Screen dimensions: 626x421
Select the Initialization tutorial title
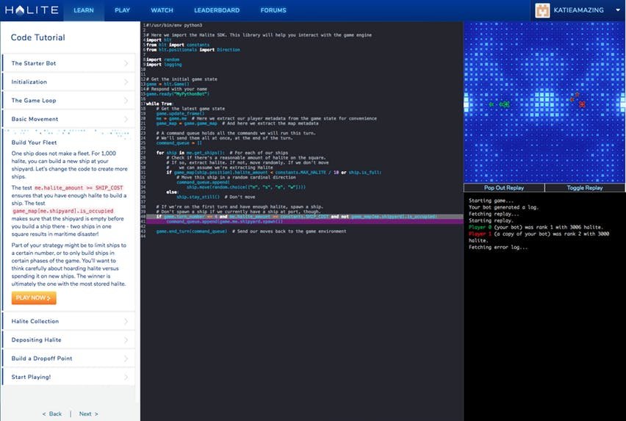coord(29,82)
